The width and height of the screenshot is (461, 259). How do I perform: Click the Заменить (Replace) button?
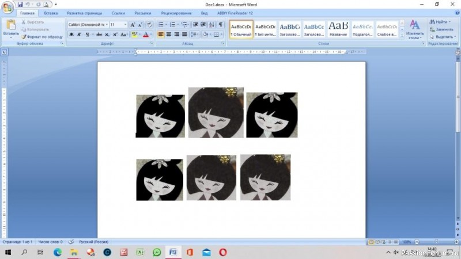[443, 29]
